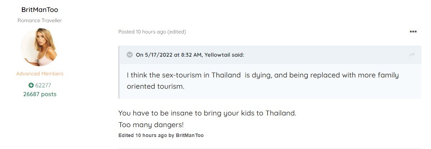Open BritManToo's avatar picture

tap(39, 47)
